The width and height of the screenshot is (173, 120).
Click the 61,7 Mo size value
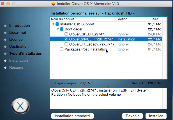coord(154,49)
